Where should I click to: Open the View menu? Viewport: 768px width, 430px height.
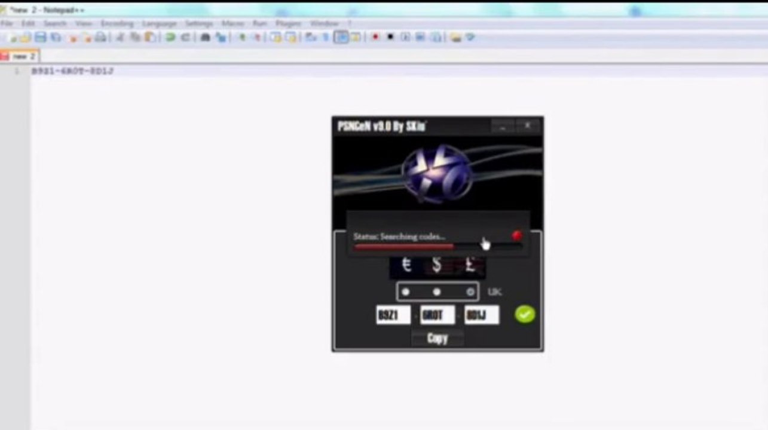coord(84,23)
